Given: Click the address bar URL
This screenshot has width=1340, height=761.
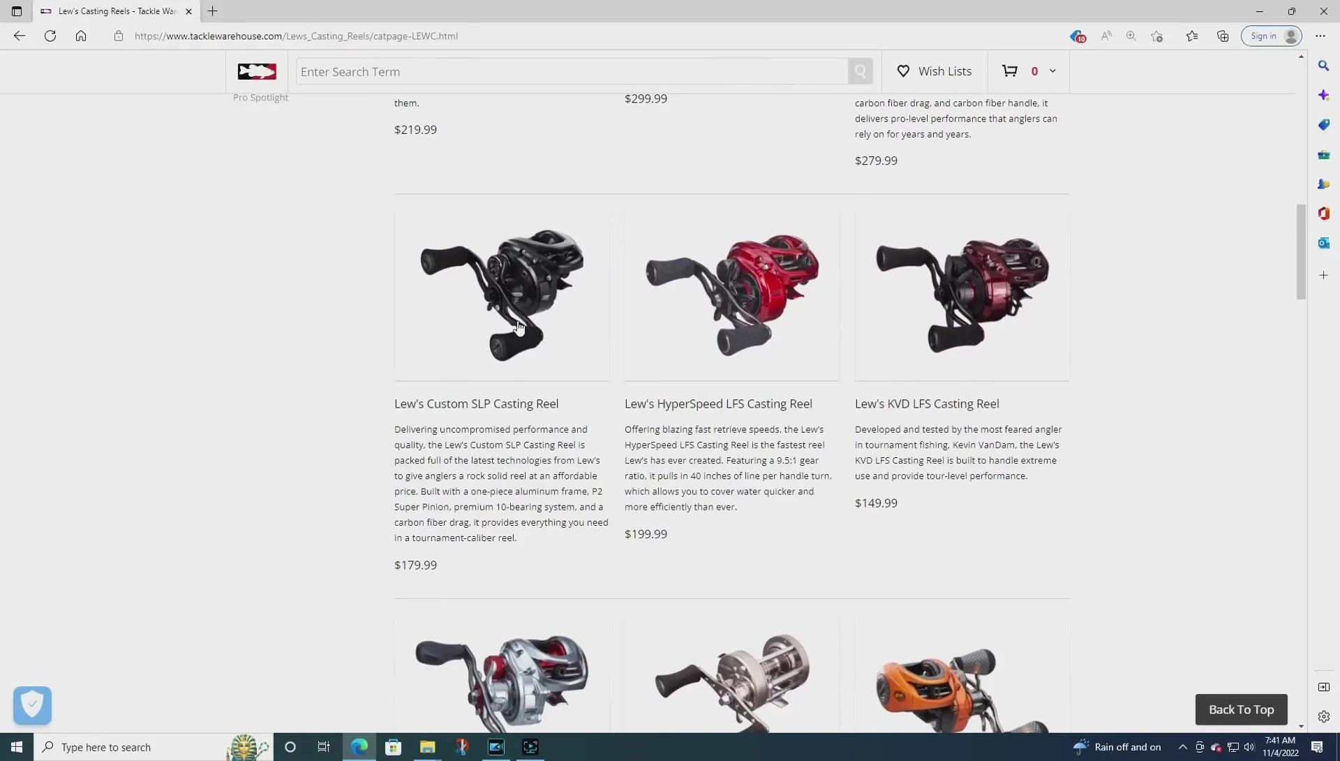Looking at the screenshot, I should coord(296,36).
